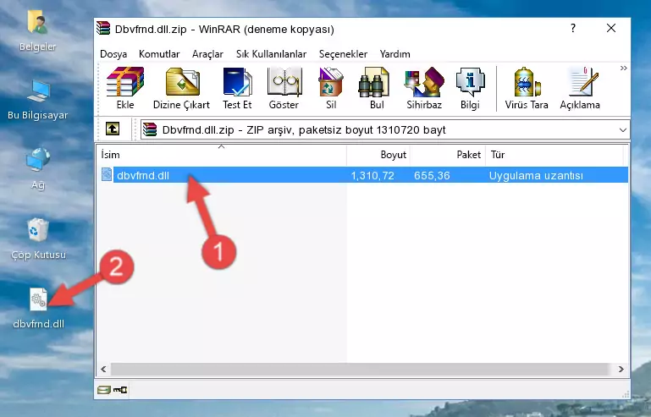The width and height of the screenshot is (651, 417).
Task: Expand the toolbar overflow chevron
Action: 623,69
